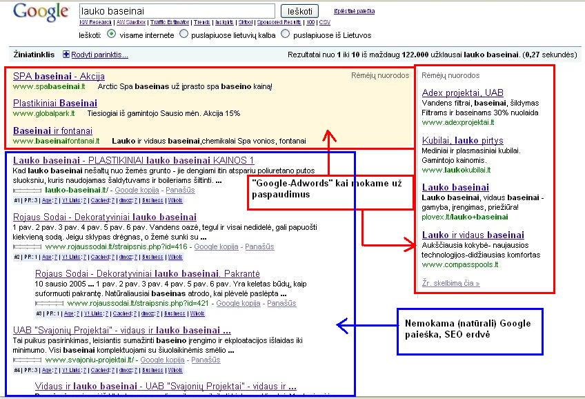Open the plovex.lt 'Lauko baseinai' ad title

455,187
